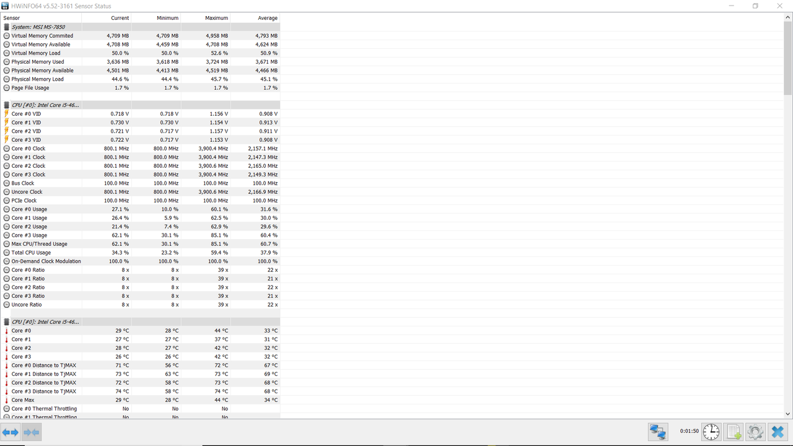The width and height of the screenshot is (793, 446).
Task: Click the icon beside Bus Clock
Action: click(x=6, y=183)
